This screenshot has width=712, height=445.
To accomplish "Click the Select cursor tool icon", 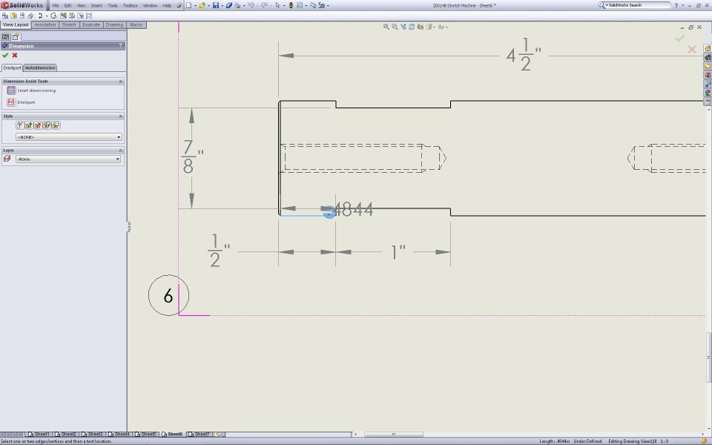I will tap(277, 5).
